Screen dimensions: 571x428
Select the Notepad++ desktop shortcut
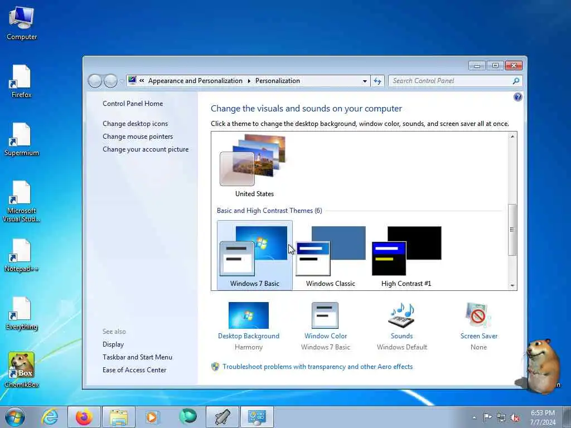click(22, 255)
